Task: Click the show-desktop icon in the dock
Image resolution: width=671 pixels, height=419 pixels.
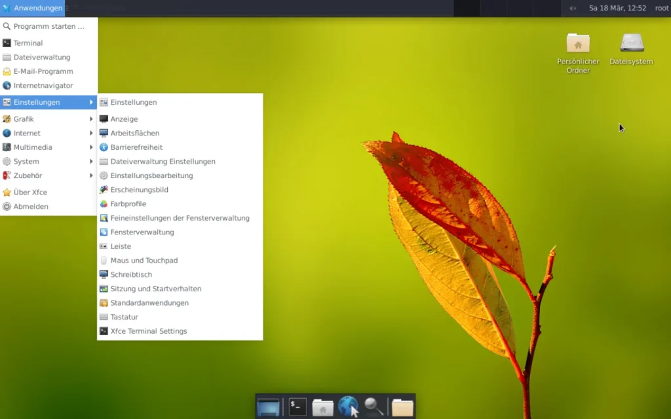Action: tap(269, 405)
